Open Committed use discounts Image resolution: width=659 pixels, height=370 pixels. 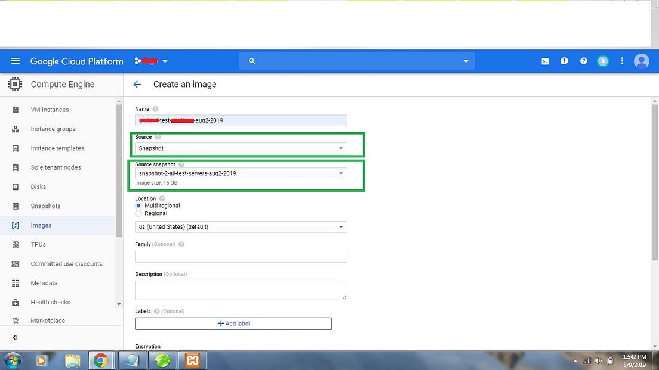[66, 263]
